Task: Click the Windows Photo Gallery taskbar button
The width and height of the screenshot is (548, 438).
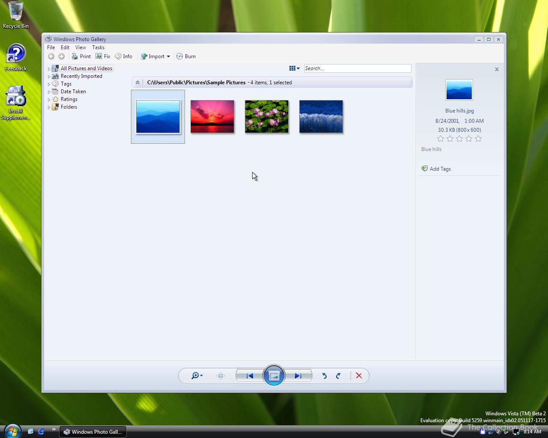Action: click(93, 432)
